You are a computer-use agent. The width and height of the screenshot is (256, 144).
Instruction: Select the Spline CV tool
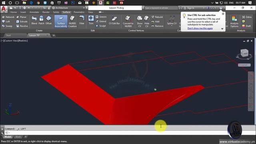(x=172, y=20)
